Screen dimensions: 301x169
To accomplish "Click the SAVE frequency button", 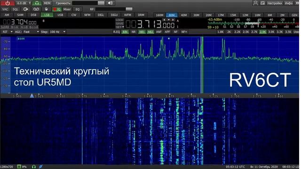I will (119, 23).
